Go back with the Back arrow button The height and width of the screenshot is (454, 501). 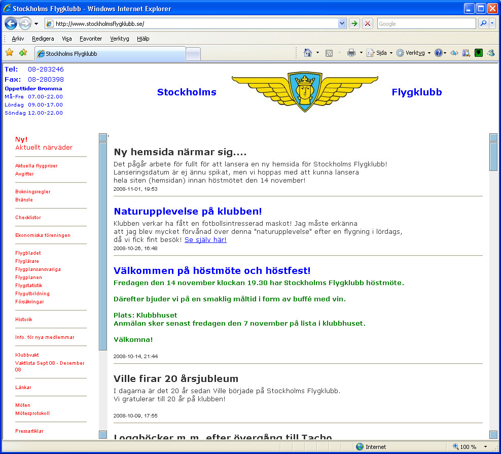pos(11,24)
